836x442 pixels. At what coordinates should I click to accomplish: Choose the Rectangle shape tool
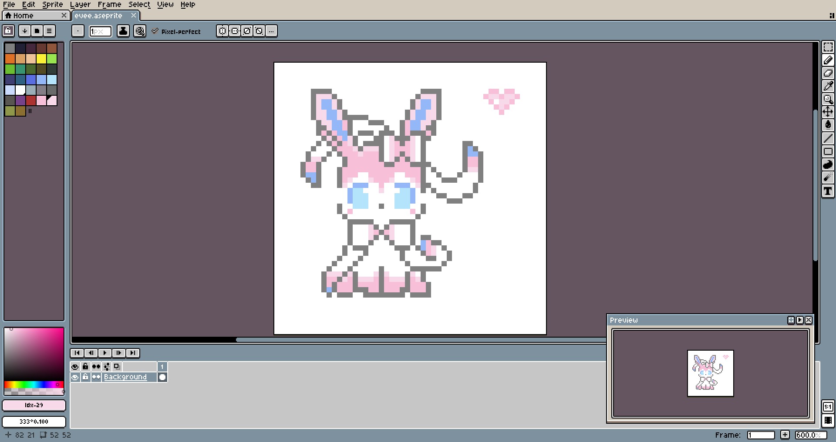(828, 151)
